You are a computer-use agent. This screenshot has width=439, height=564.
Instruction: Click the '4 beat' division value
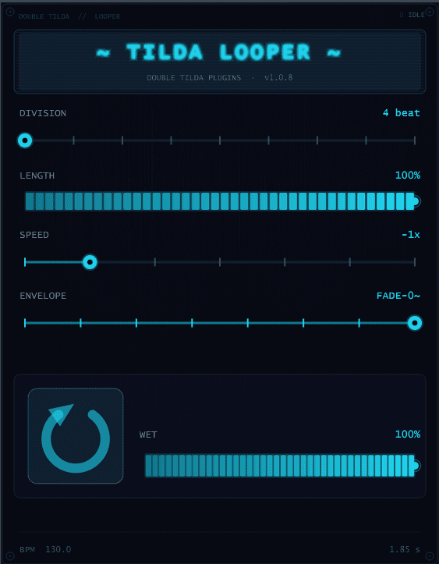pos(402,113)
